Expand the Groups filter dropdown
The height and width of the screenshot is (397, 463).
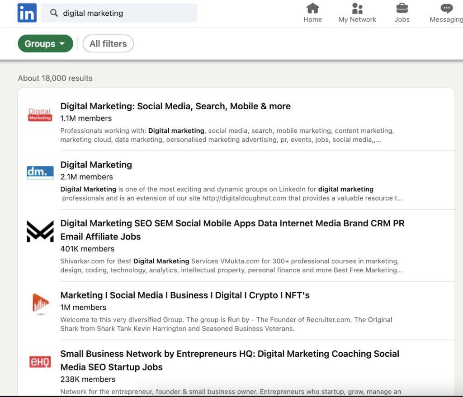(46, 44)
